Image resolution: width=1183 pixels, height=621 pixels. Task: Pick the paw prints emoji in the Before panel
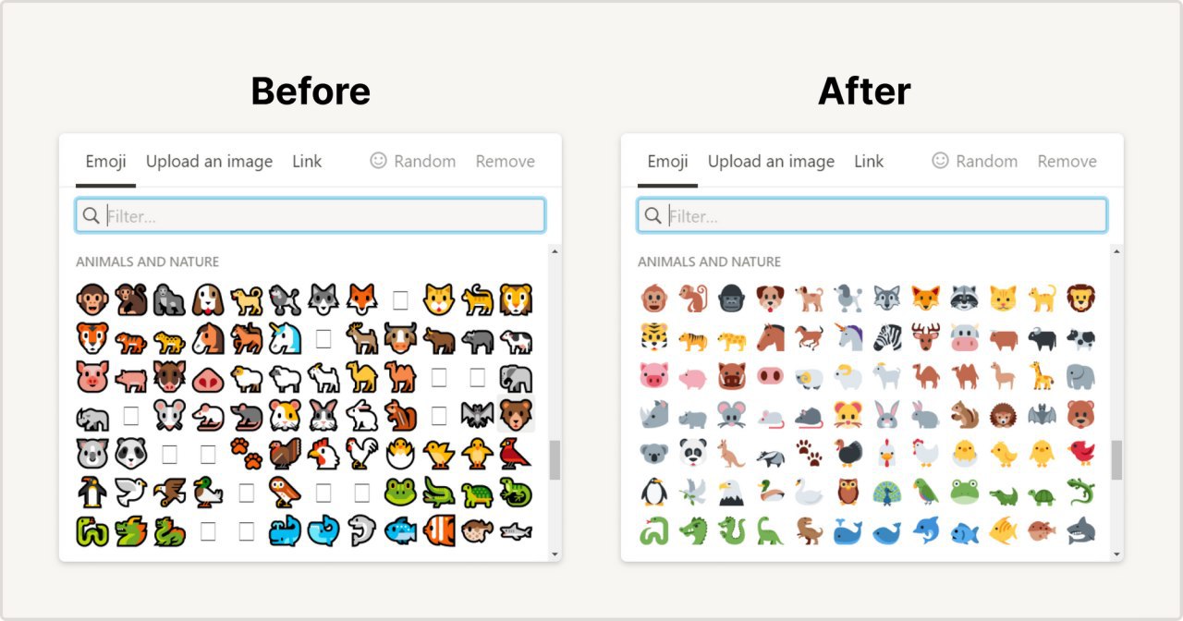click(246, 454)
